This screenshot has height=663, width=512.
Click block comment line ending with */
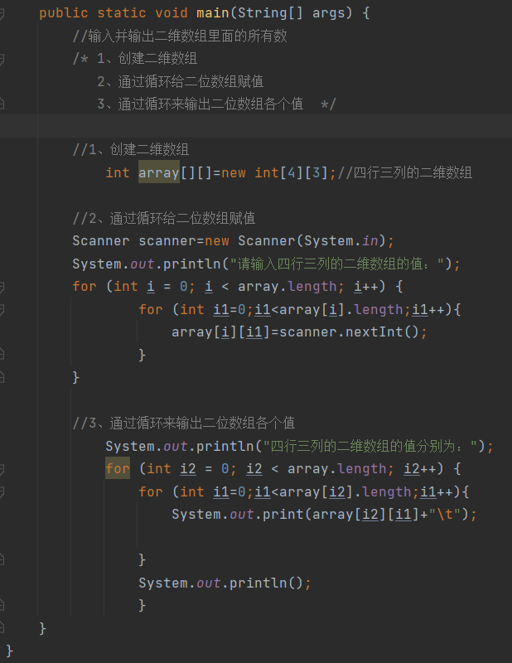click(x=216, y=104)
